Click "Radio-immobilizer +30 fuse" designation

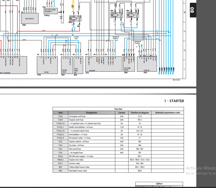click(x=81, y=127)
